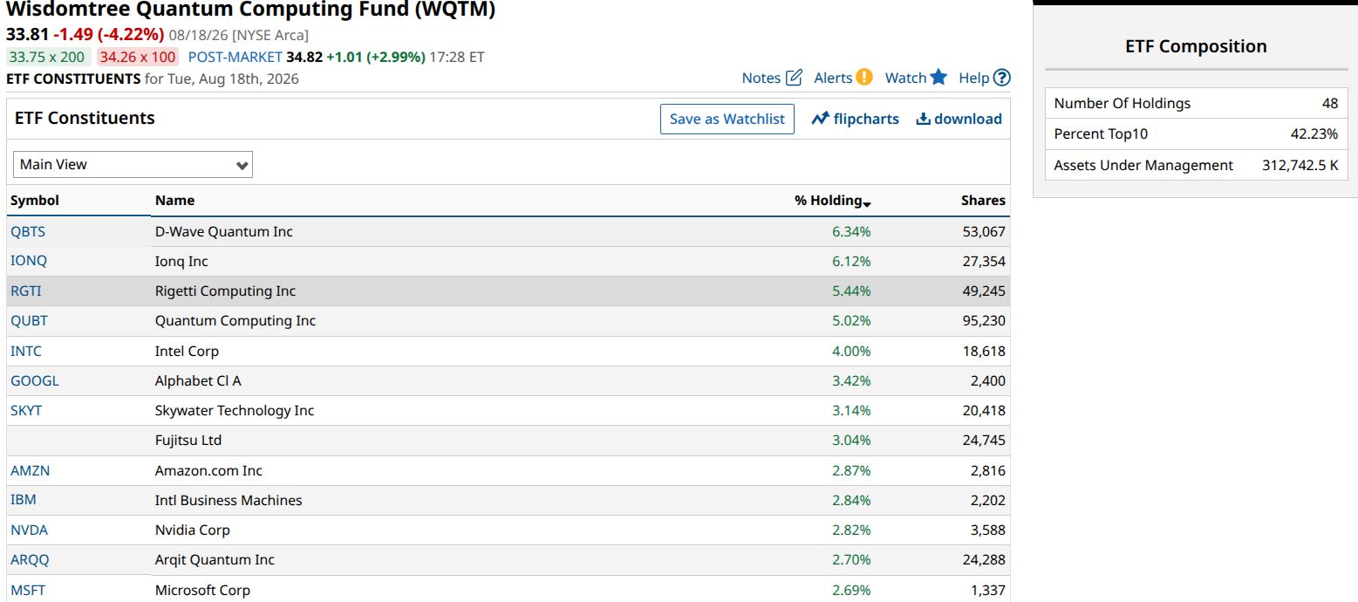Click the Amazon.com Inc name cell
The height and width of the screenshot is (602, 1358).
(x=208, y=470)
